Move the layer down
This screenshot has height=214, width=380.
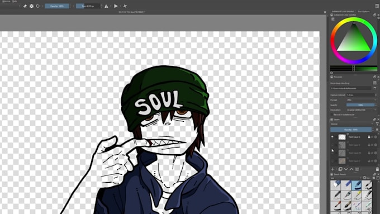coord(346,169)
